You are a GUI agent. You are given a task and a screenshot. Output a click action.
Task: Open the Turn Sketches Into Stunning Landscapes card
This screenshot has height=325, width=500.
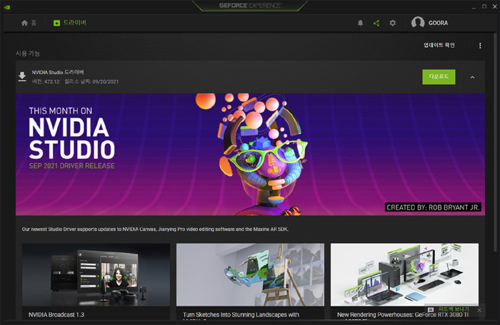point(250,275)
